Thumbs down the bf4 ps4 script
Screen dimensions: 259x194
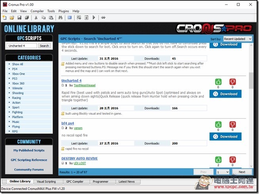point(232,125)
